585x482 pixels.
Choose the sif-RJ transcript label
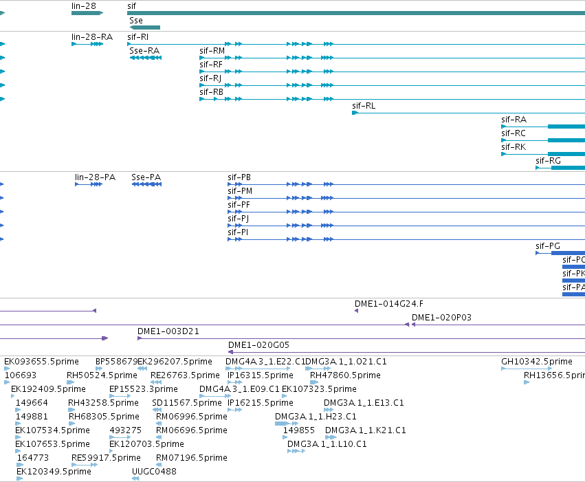pos(210,78)
